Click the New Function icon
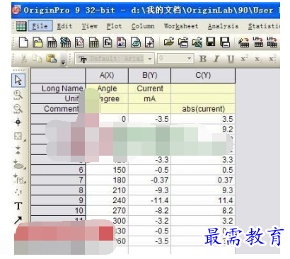Screen dimensions: 290x259 click(108, 42)
